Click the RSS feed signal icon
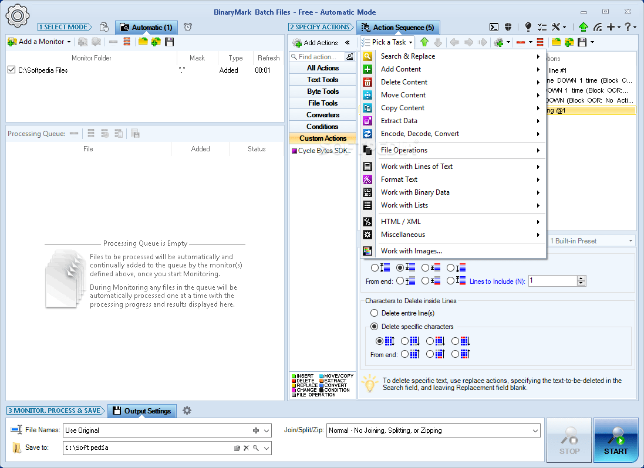Image resolution: width=644 pixels, height=468 pixels. [x=598, y=27]
